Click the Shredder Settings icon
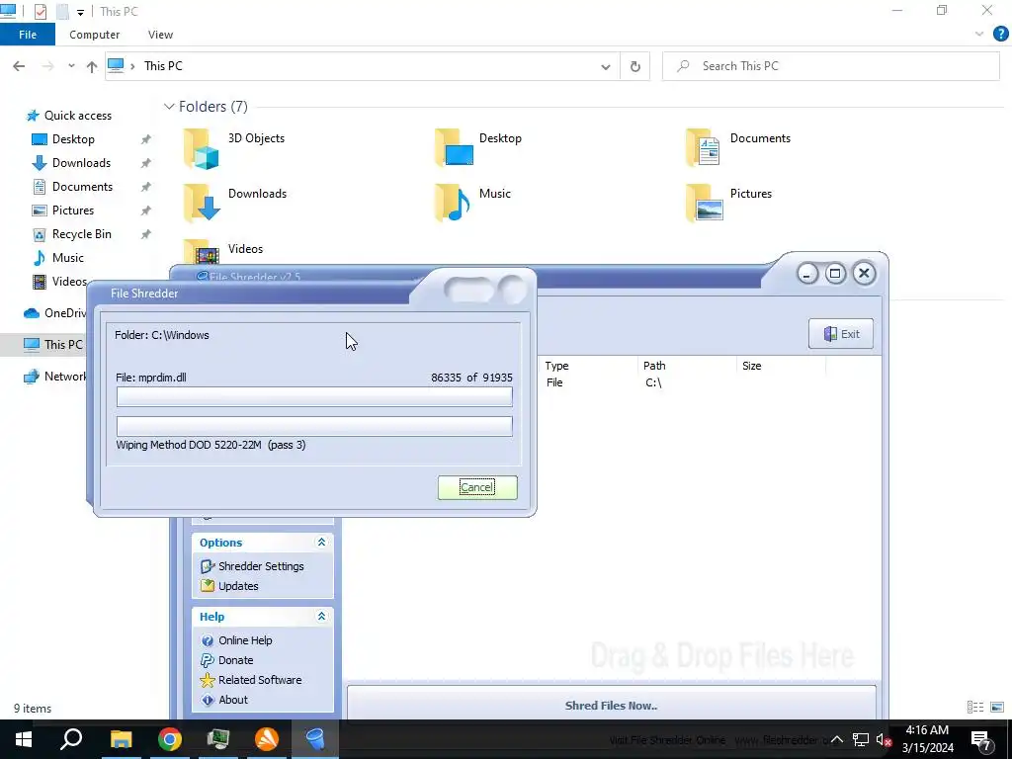The height and width of the screenshot is (759, 1012). [208, 566]
